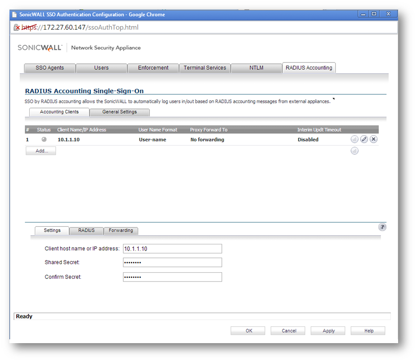Go to the Terminal Services tab

pos(205,68)
